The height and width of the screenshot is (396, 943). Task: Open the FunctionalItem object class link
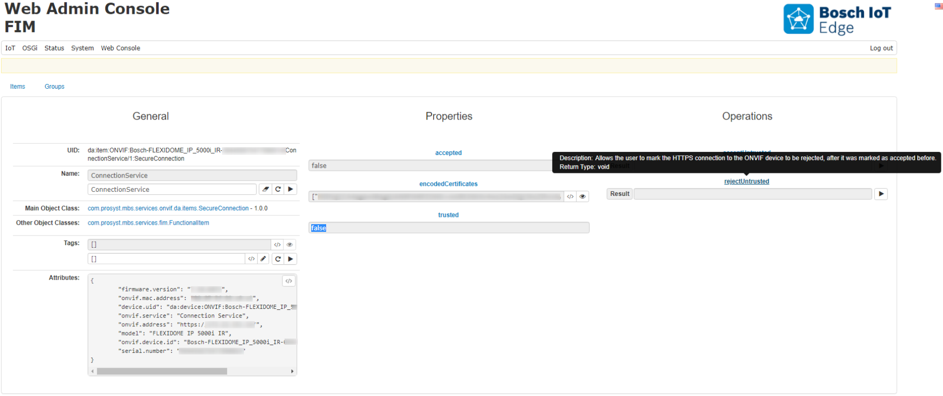[x=148, y=223]
